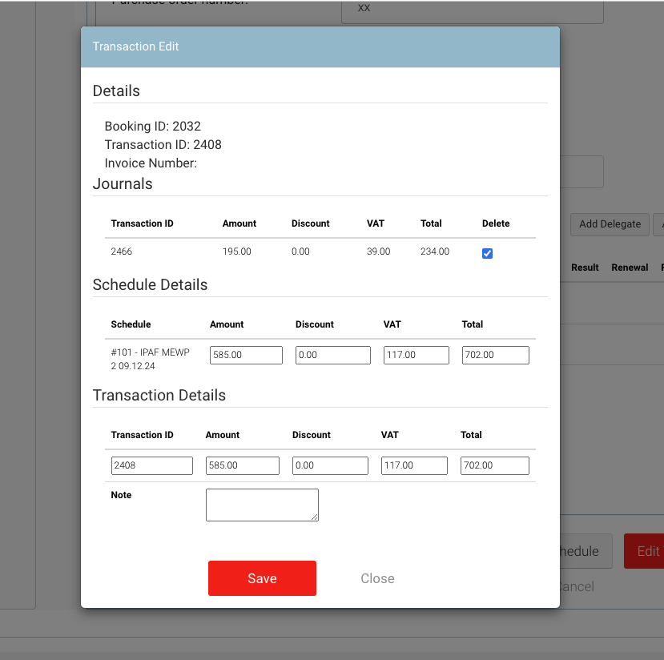Click the Transaction Details VAT field
Viewport: 664px width, 660px height.
coord(413,465)
